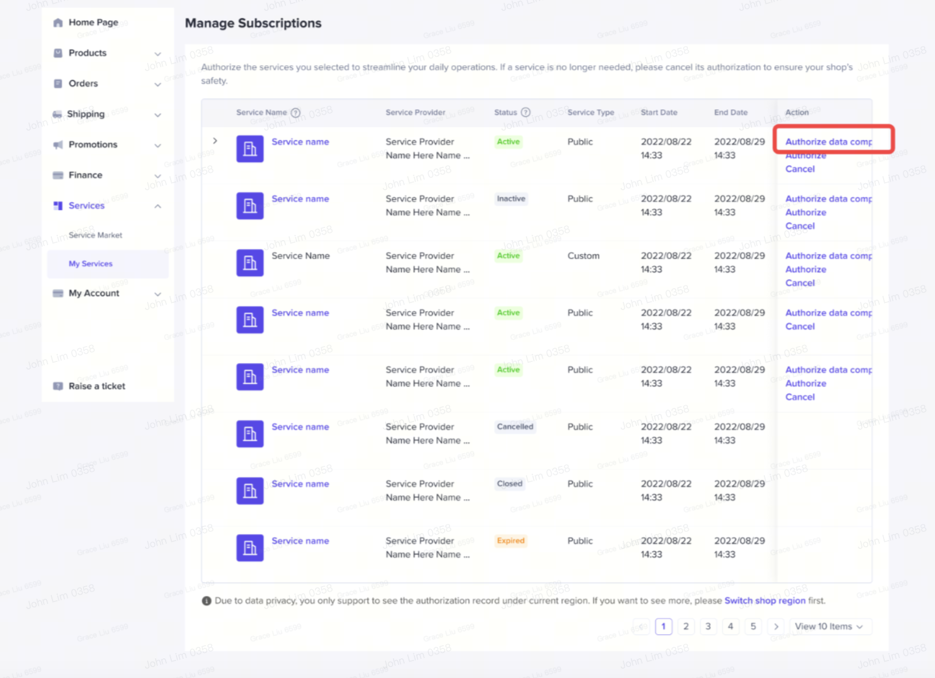The image size is (935, 678).
Task: Expand the My Account menu chevron
Action: (157, 294)
